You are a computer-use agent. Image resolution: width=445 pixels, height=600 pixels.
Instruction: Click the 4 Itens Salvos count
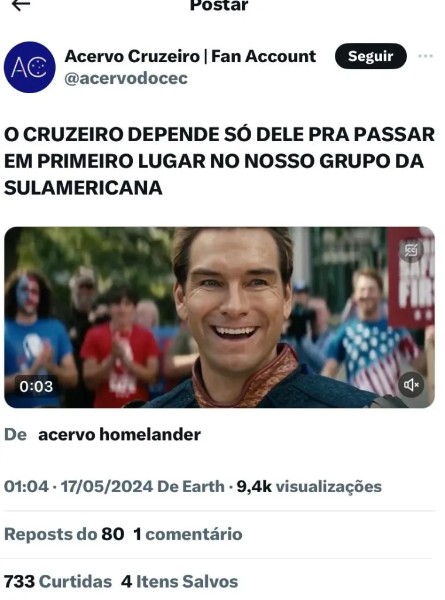[179, 581]
